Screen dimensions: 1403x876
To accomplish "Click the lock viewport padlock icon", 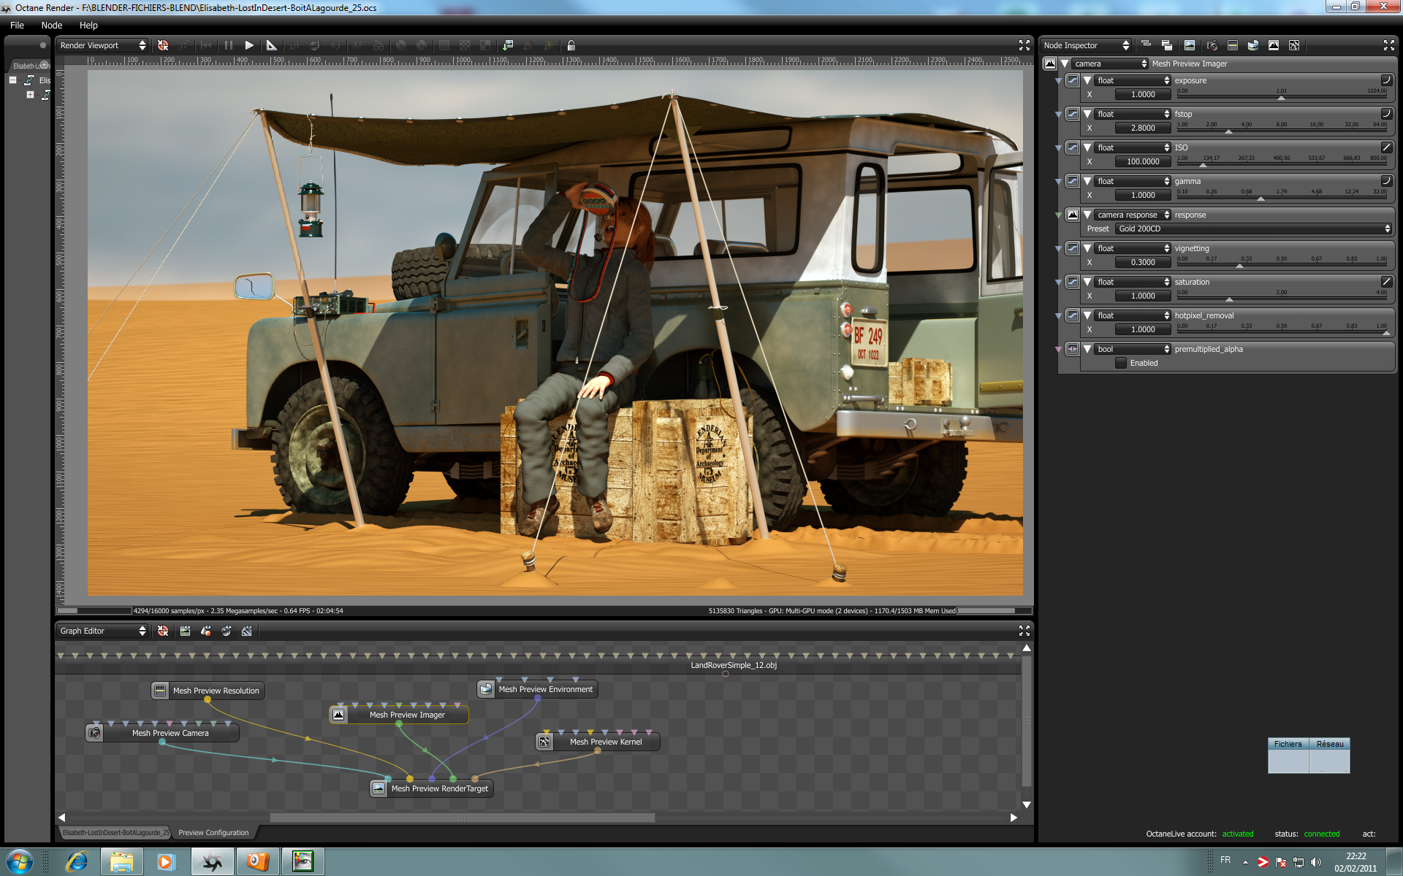I will tap(571, 45).
